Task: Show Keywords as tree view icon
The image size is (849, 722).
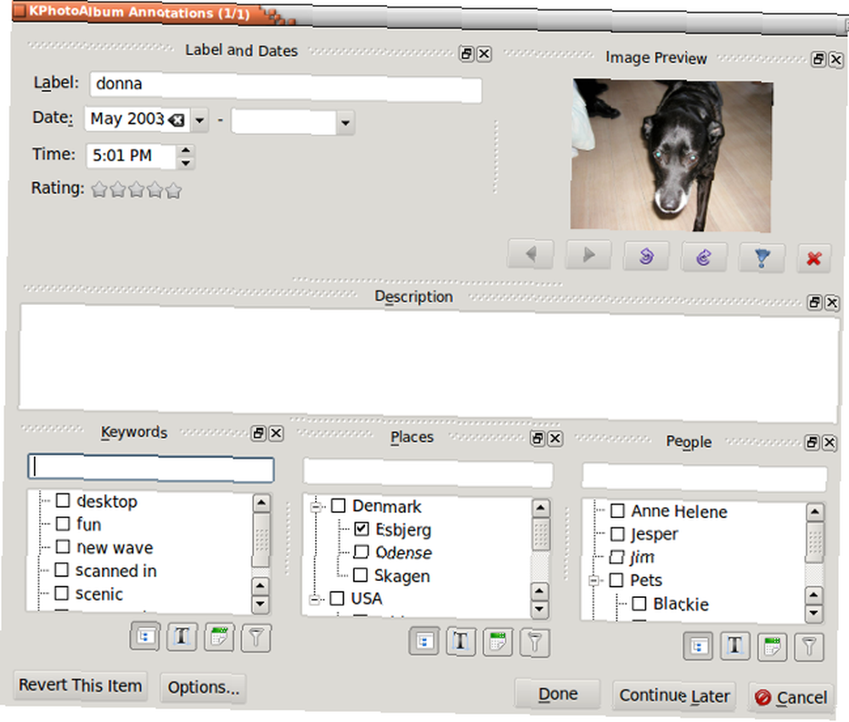Action: pyautogui.click(x=145, y=637)
